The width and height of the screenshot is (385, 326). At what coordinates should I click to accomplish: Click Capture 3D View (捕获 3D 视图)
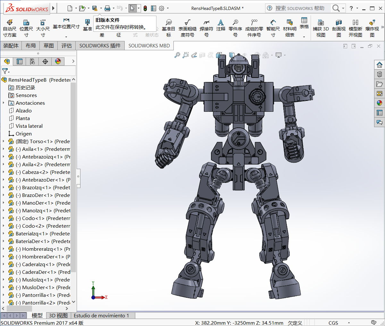point(321,28)
